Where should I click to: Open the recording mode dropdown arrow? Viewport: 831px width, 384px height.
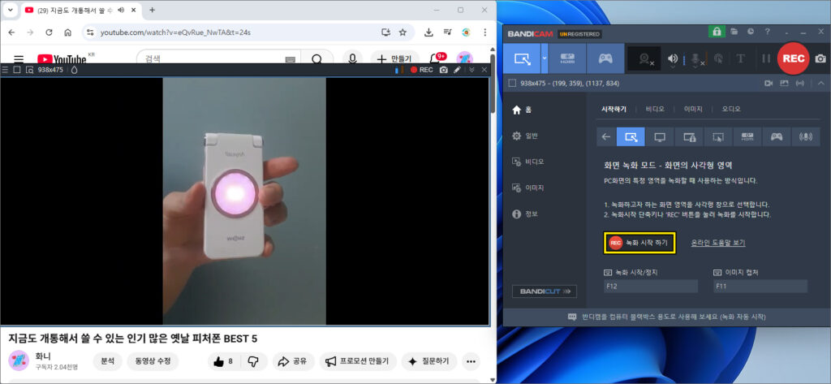545,58
